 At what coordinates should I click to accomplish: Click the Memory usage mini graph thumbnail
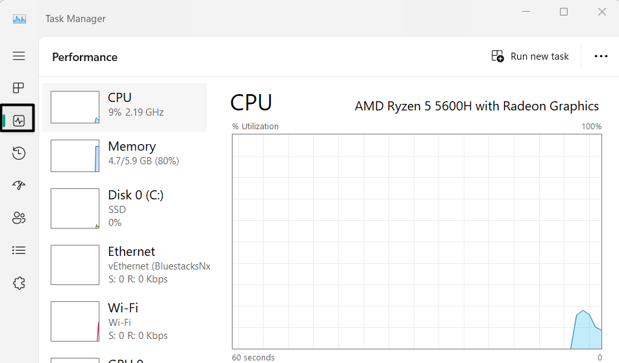pos(75,156)
